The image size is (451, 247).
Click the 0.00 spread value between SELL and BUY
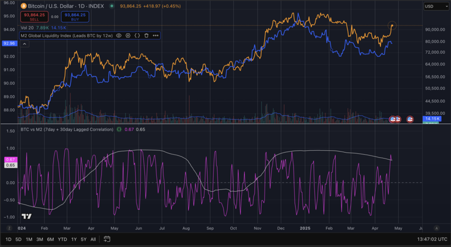click(x=55, y=17)
